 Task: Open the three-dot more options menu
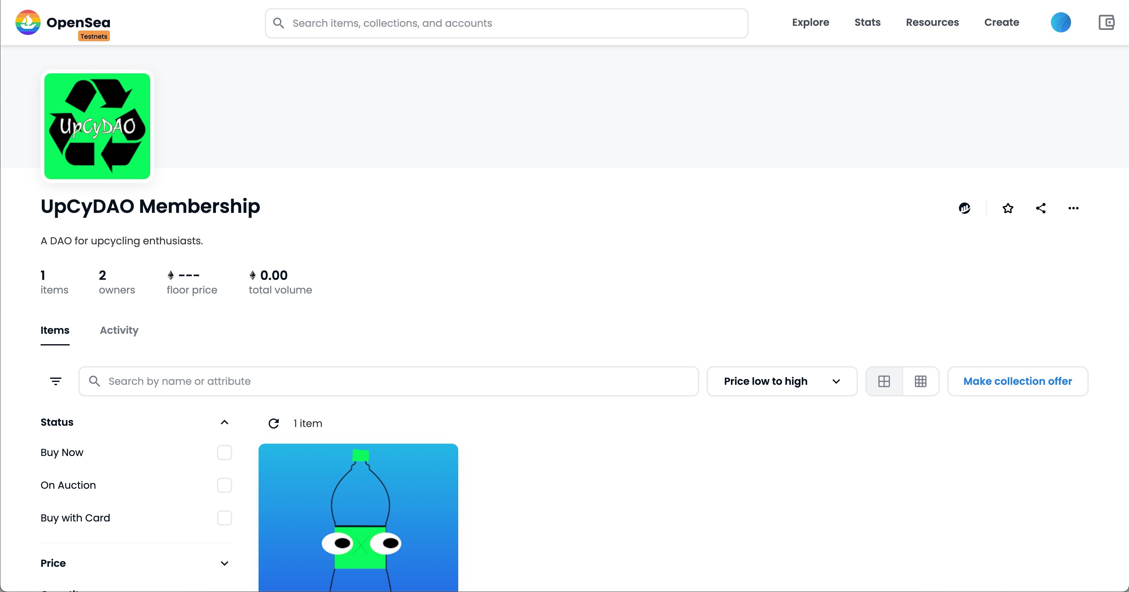click(1073, 208)
